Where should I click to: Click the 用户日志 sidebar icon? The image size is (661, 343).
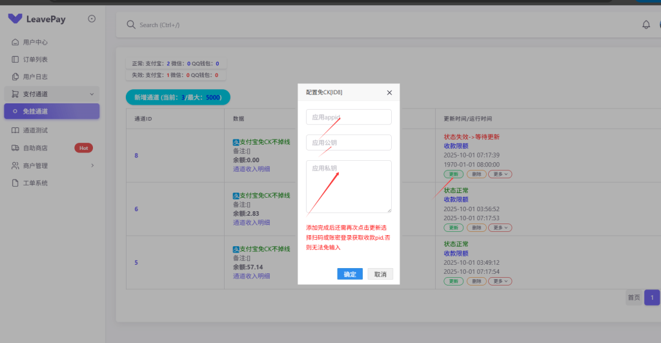15,77
